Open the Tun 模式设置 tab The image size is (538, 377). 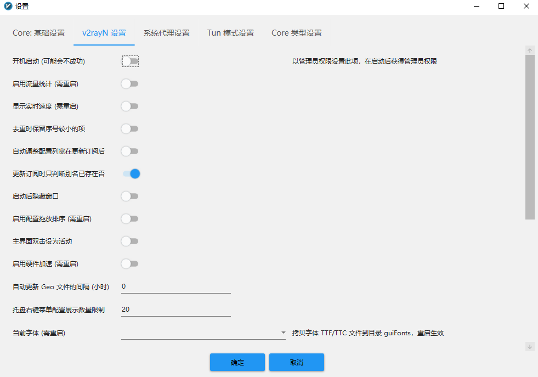[230, 33]
